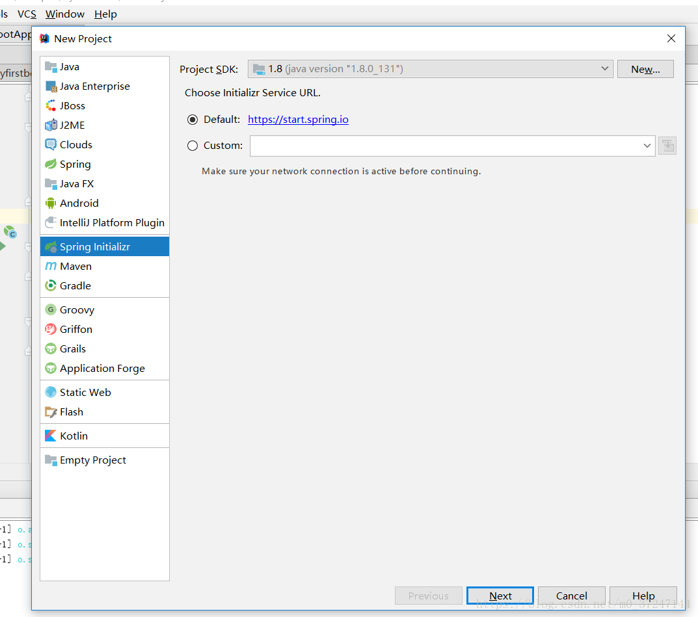Click the Java FX folder icon
This screenshot has width=698, height=617.
pyautogui.click(x=51, y=184)
